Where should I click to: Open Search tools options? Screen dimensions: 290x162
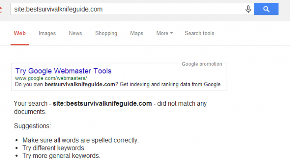tap(199, 33)
